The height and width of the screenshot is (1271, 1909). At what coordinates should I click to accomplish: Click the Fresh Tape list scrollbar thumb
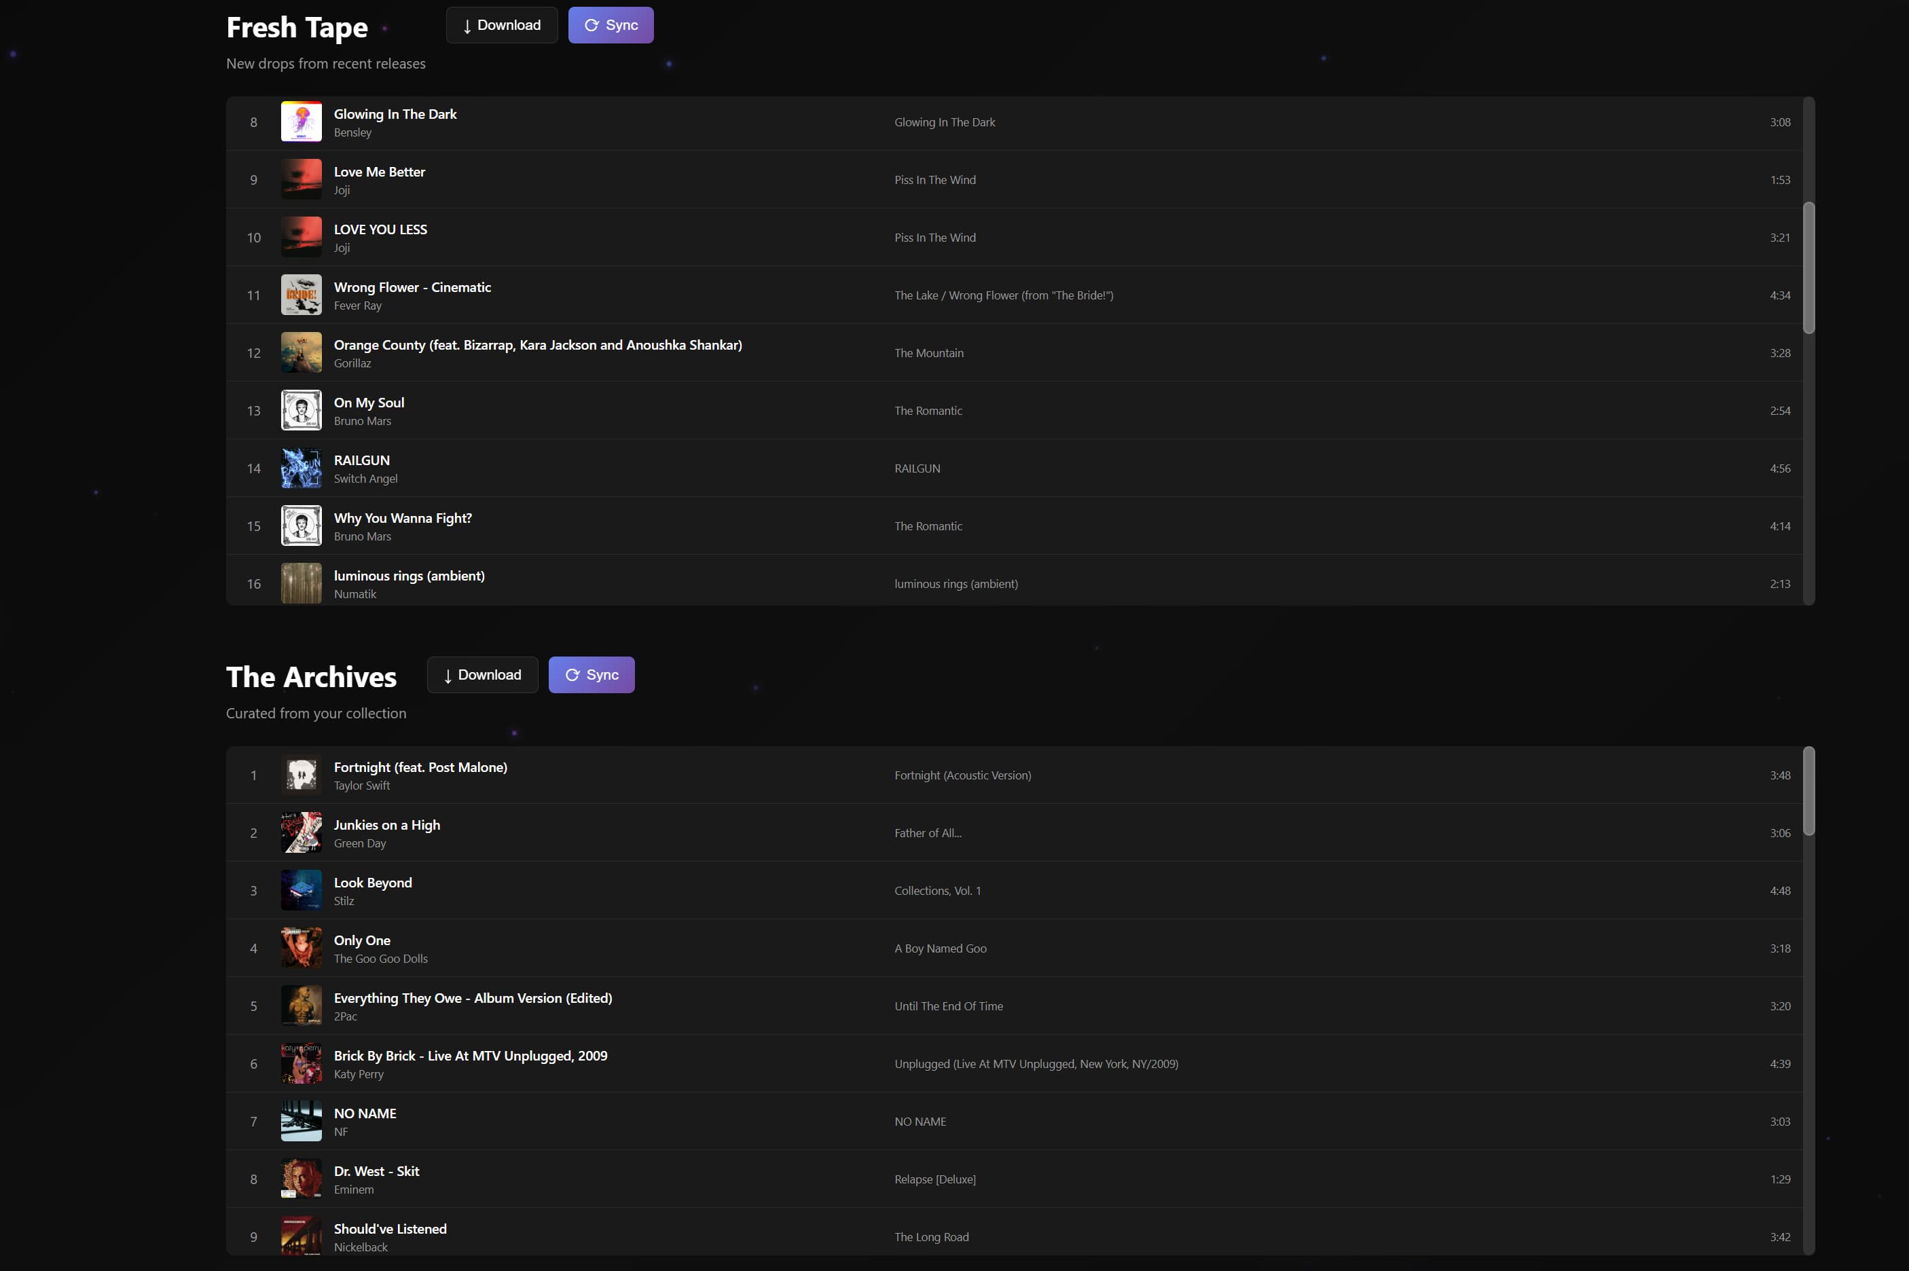tap(1808, 268)
